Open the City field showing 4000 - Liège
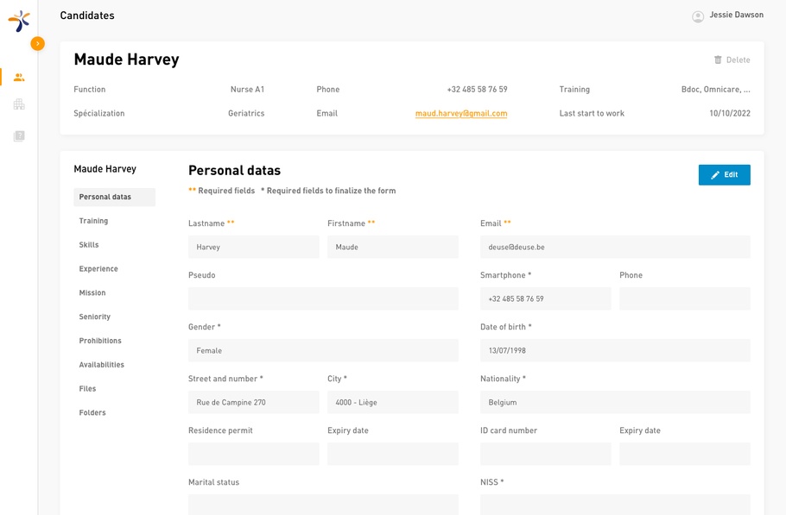Screen dimensions: 786x515 pyautogui.click(x=392, y=402)
